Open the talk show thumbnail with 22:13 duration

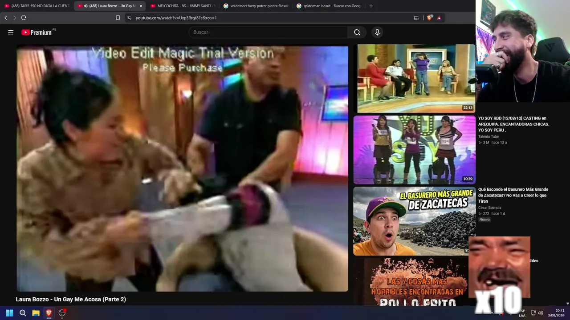tap(414, 79)
